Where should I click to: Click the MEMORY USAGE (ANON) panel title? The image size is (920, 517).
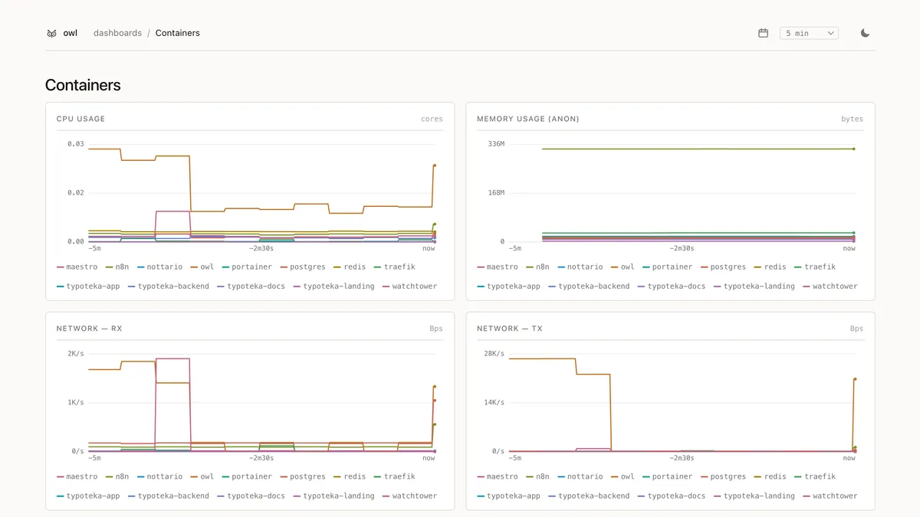pos(528,119)
